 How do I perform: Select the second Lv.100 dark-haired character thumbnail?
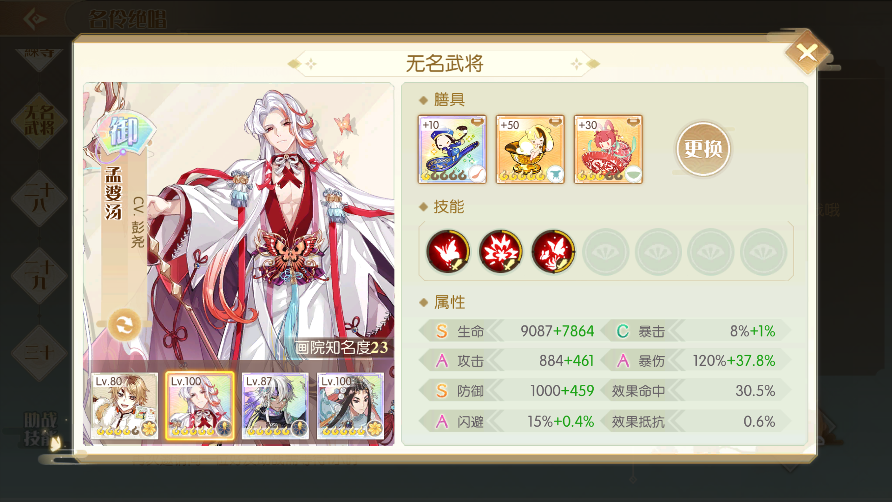tap(350, 406)
